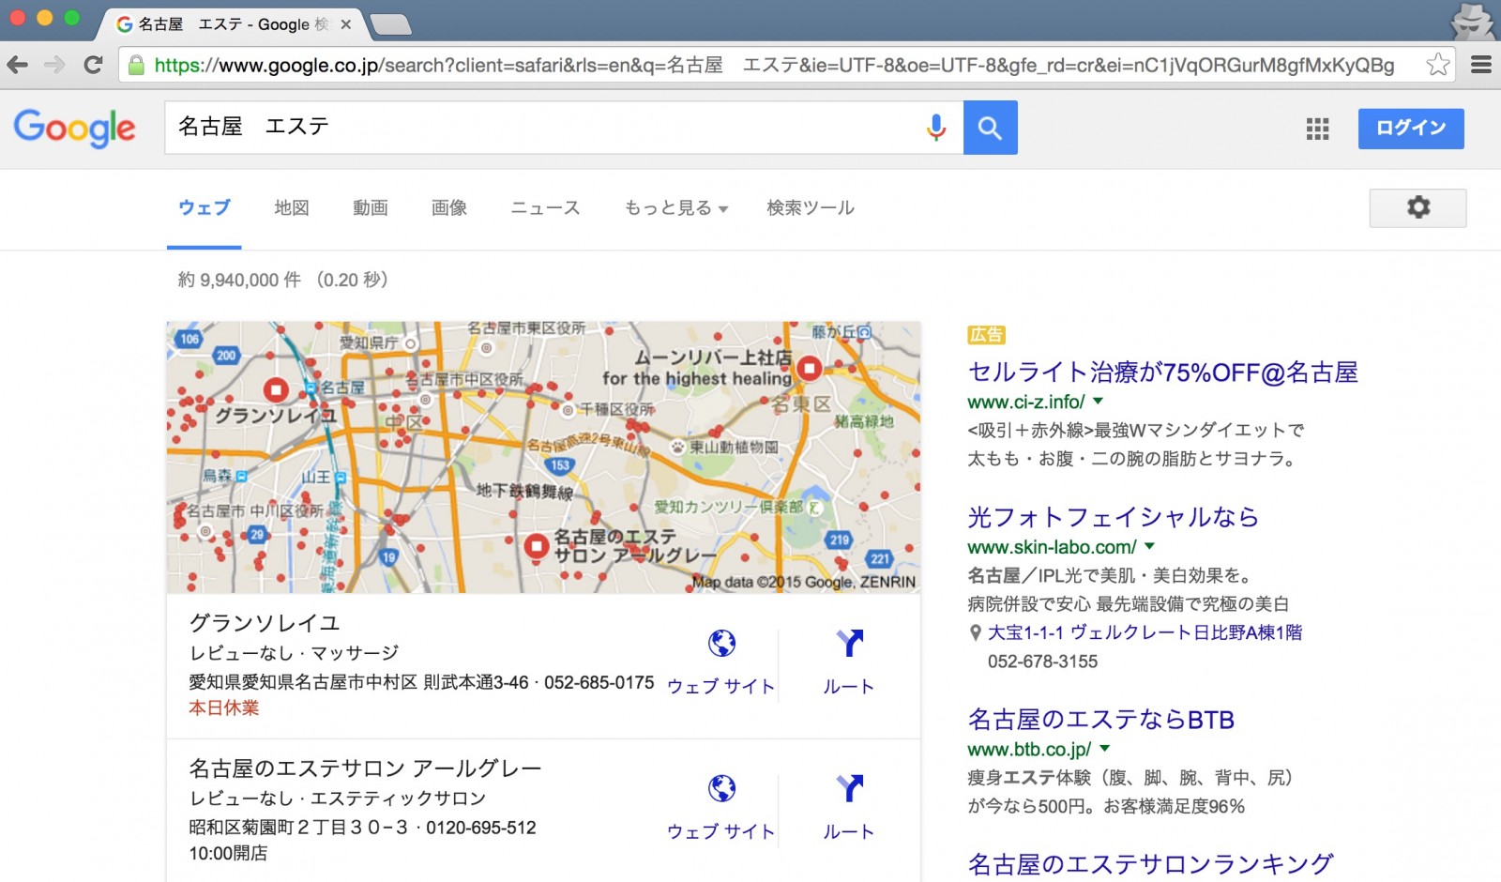Bookmark page with the star icon

tap(1437, 65)
